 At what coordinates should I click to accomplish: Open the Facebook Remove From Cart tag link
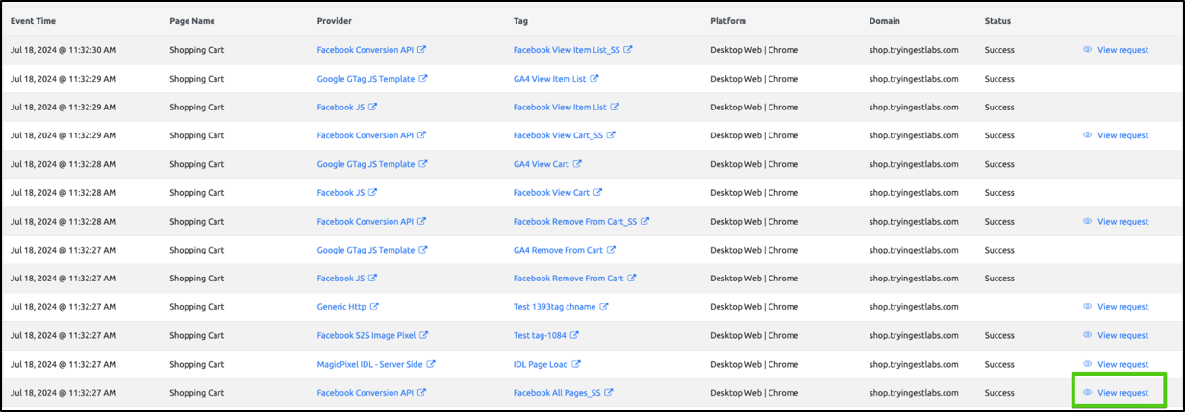(x=568, y=279)
